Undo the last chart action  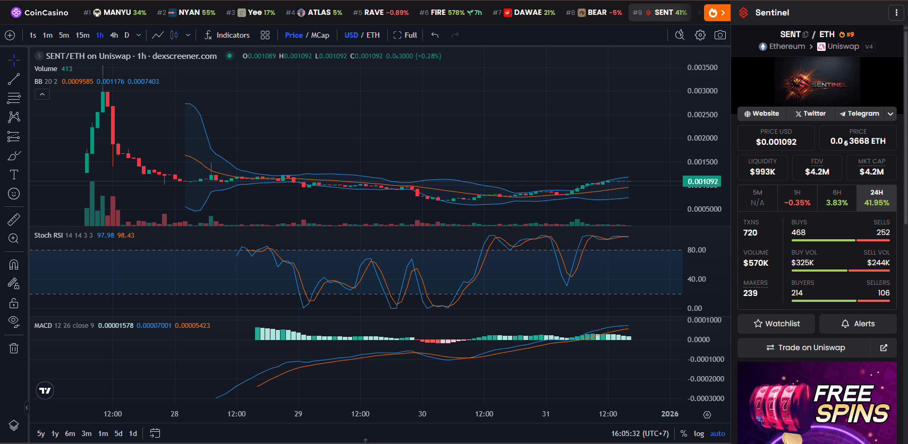click(x=435, y=35)
